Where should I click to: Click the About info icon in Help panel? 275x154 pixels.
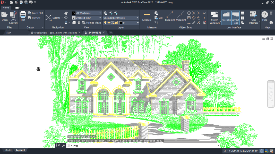tap(271, 23)
